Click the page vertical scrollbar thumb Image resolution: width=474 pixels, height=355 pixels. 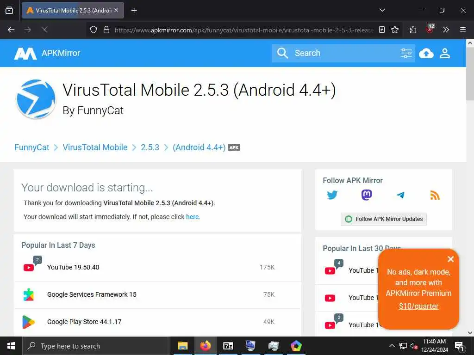[470, 73]
